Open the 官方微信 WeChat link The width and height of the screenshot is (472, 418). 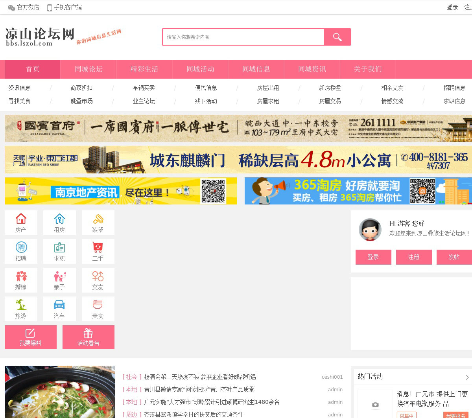click(x=24, y=7)
